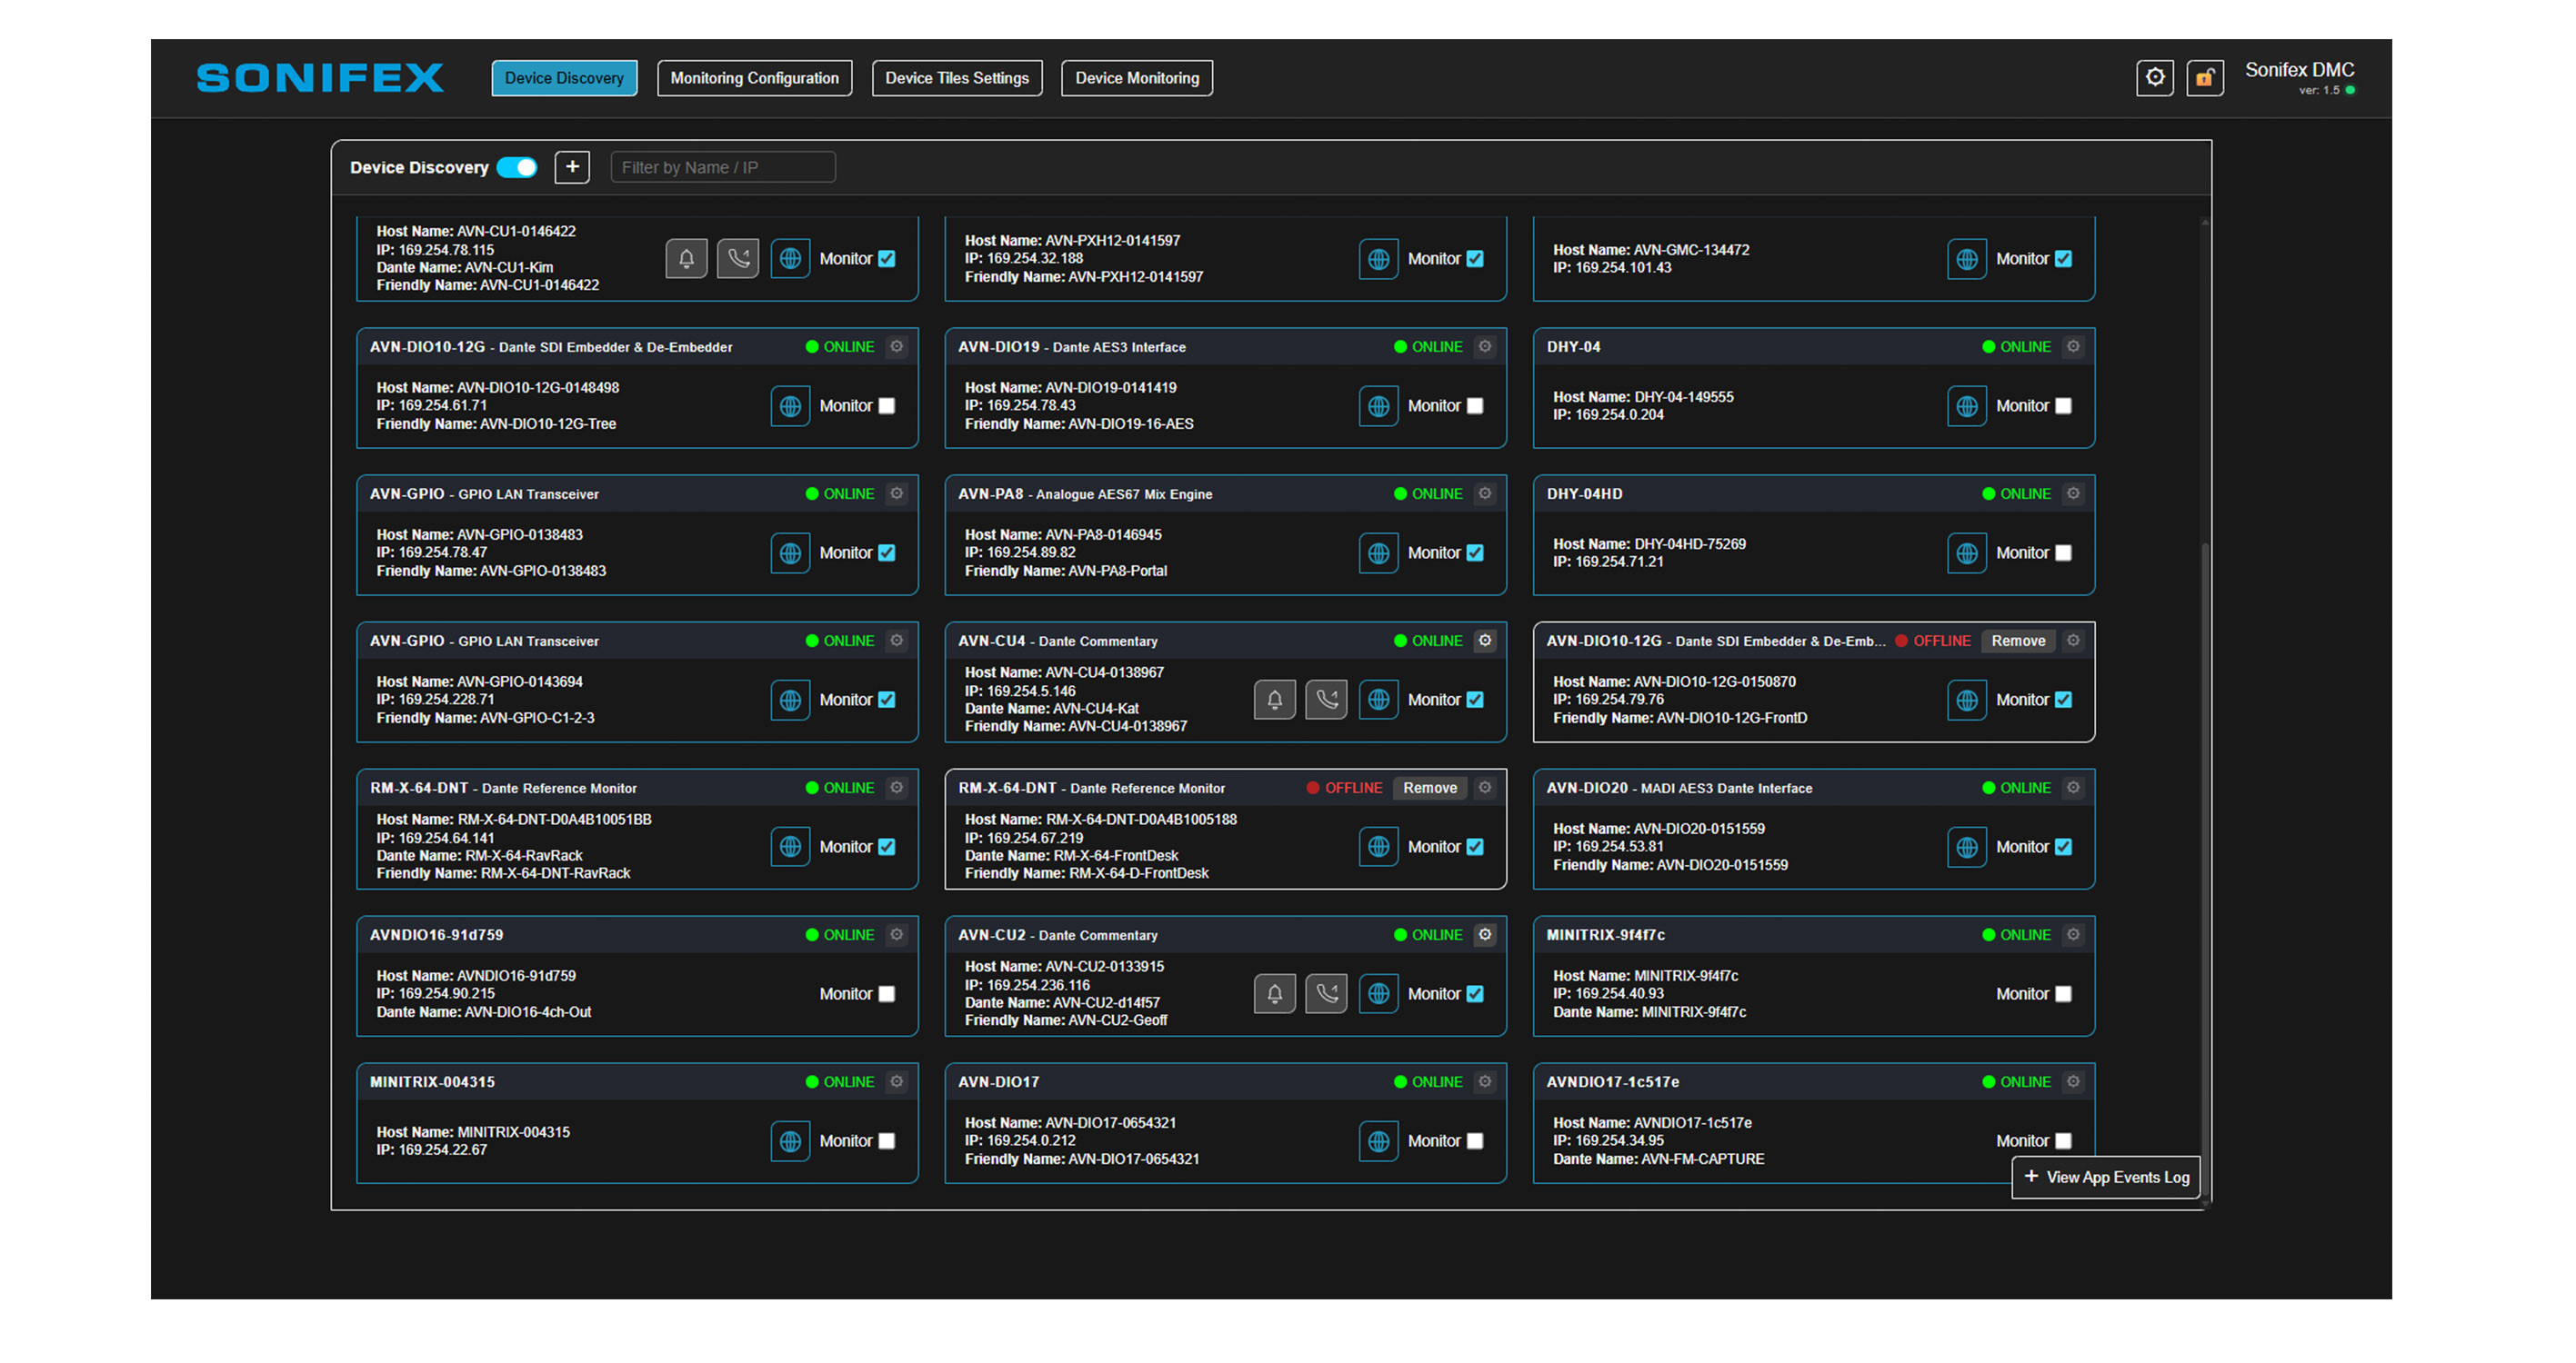
Task: Check Monitor for AVN-DIO17-0654321
Action: click(1474, 1140)
